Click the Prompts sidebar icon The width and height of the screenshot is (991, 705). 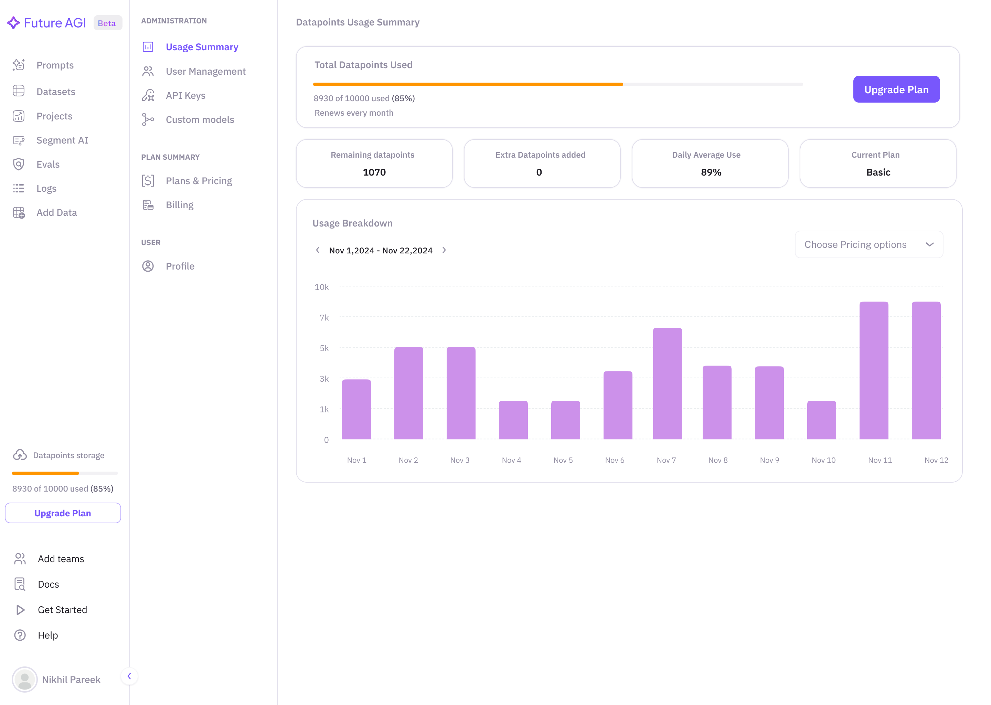click(19, 65)
